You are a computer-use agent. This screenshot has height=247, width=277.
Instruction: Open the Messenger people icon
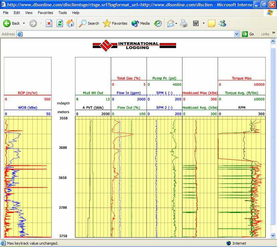click(222, 23)
